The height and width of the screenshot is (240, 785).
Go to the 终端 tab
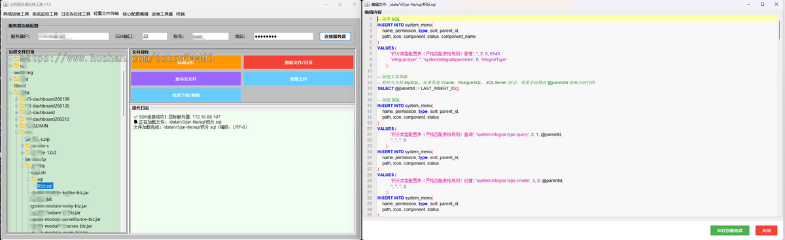[x=181, y=13]
